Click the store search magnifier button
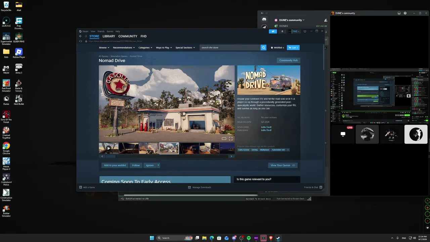This screenshot has height=242, width=430. (x=264, y=48)
